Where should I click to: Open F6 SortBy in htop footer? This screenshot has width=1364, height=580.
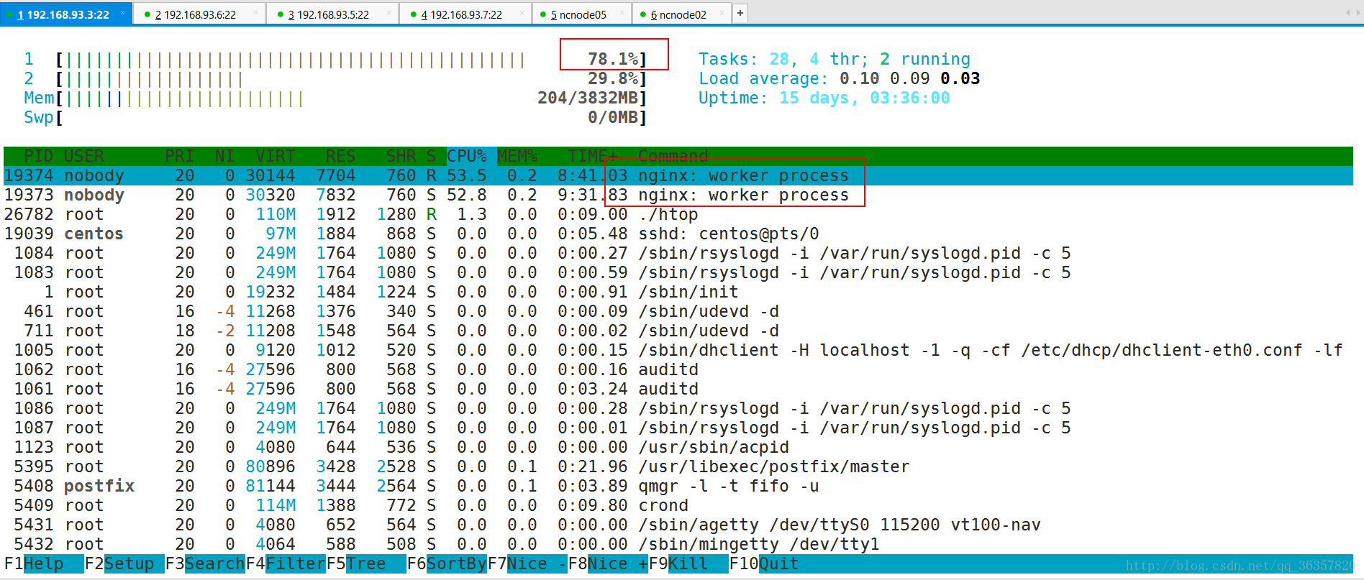447,563
